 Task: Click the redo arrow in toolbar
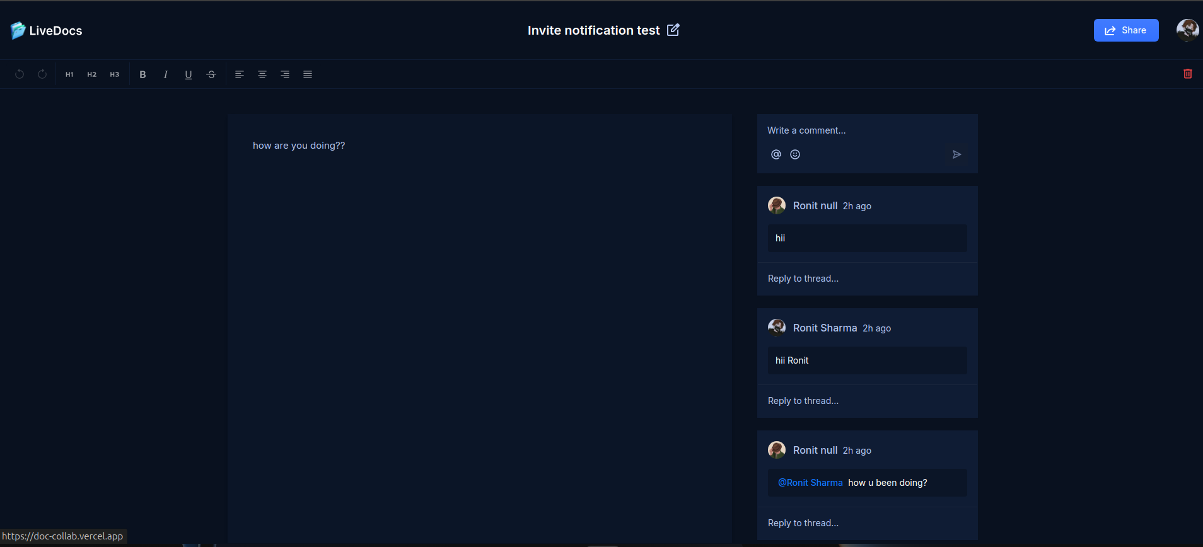pyautogui.click(x=42, y=74)
